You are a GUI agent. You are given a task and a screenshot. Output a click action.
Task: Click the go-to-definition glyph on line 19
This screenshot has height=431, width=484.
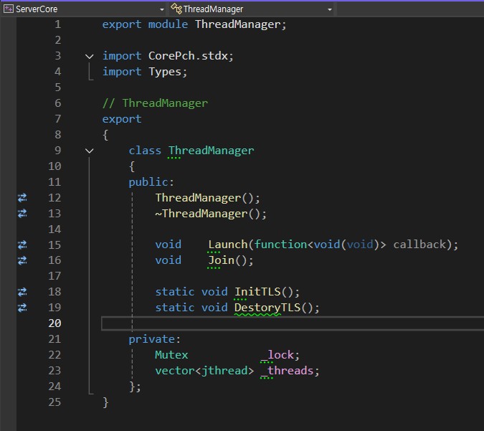coord(22,308)
